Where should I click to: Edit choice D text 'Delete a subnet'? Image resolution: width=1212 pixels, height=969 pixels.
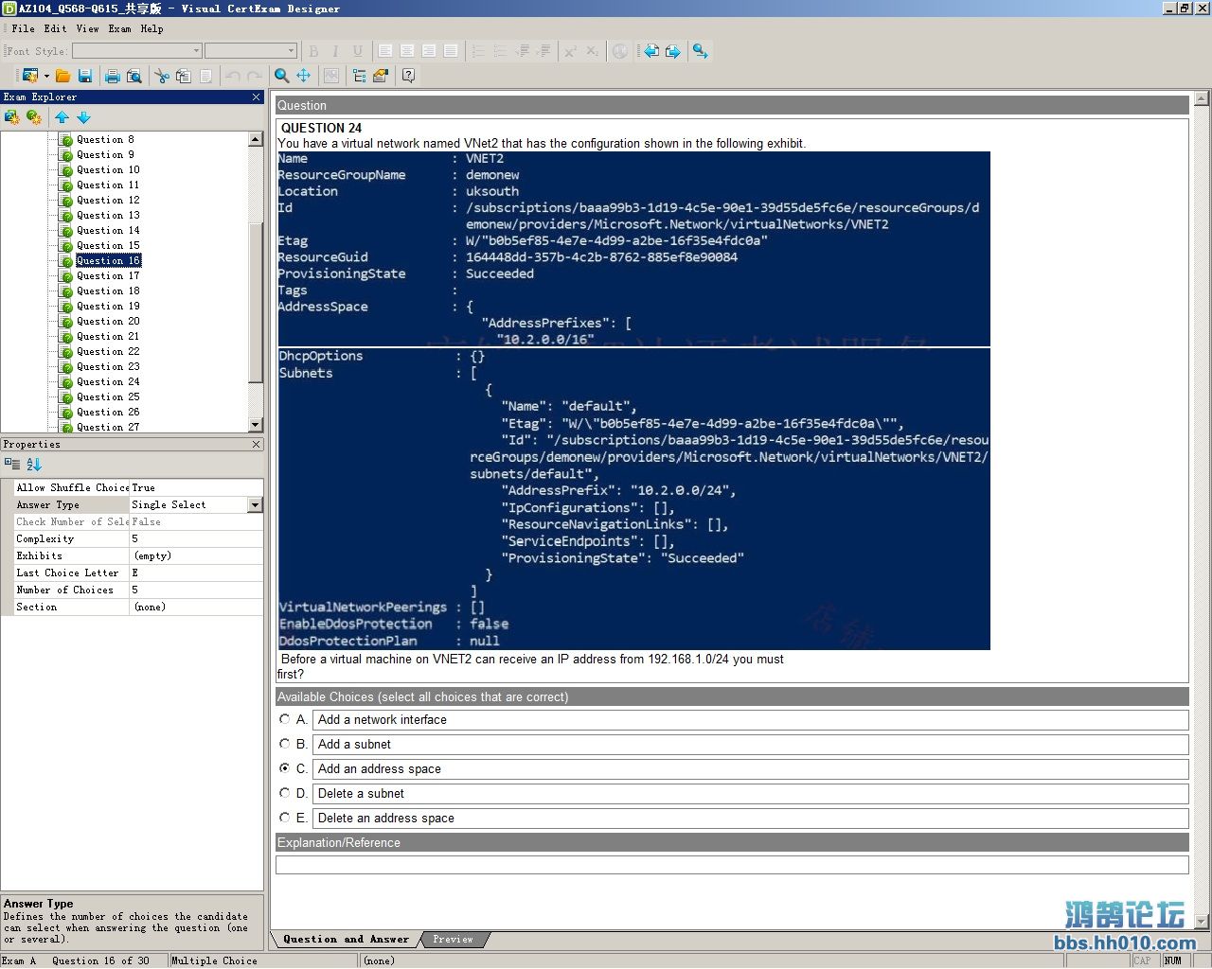coord(750,794)
